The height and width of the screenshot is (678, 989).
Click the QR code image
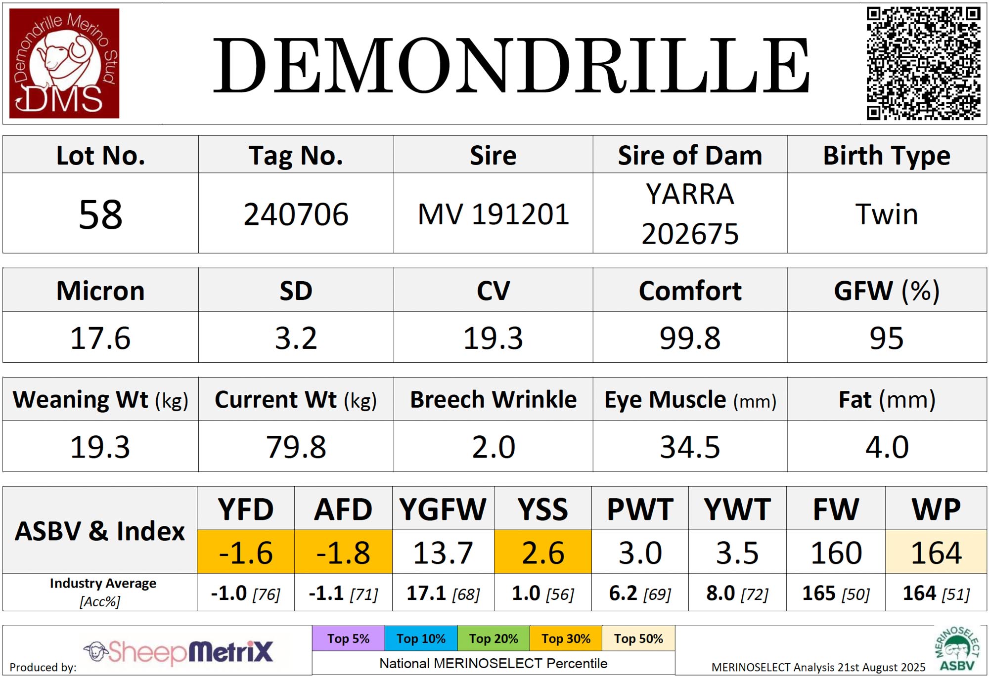click(923, 63)
